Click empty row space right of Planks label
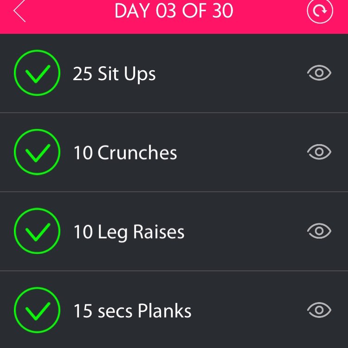The width and height of the screenshot is (348, 348). coord(251,310)
